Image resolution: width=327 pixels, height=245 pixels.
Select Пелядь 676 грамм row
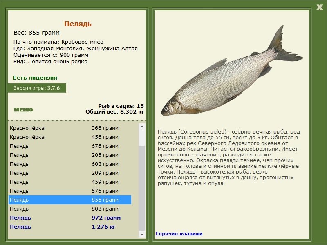[x=70, y=146]
